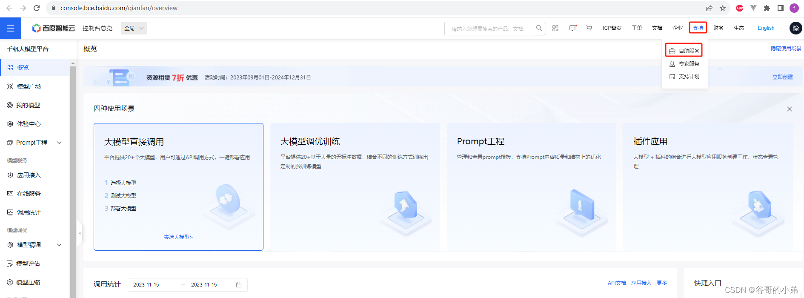This screenshot has width=804, height=298.
Task: Open the 企业 header menu
Action: [678, 28]
